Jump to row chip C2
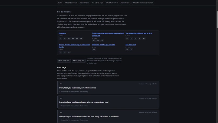Screen dimensions: 218x123 click(x=65, y=52)
